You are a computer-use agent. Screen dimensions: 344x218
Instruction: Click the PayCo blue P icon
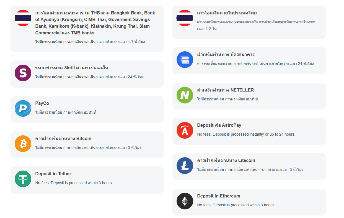(23, 108)
